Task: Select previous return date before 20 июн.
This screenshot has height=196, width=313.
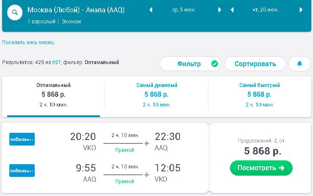Action: click(232, 10)
